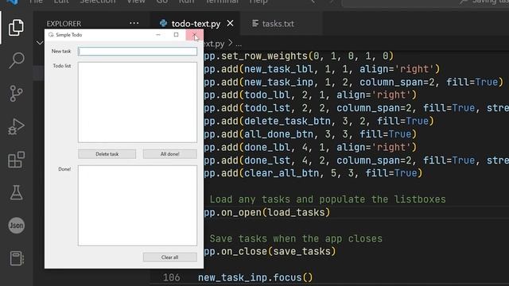Click the 'Load any tasks and populate' comment
Viewport: 509px width, 286px height.
[x=328, y=199]
